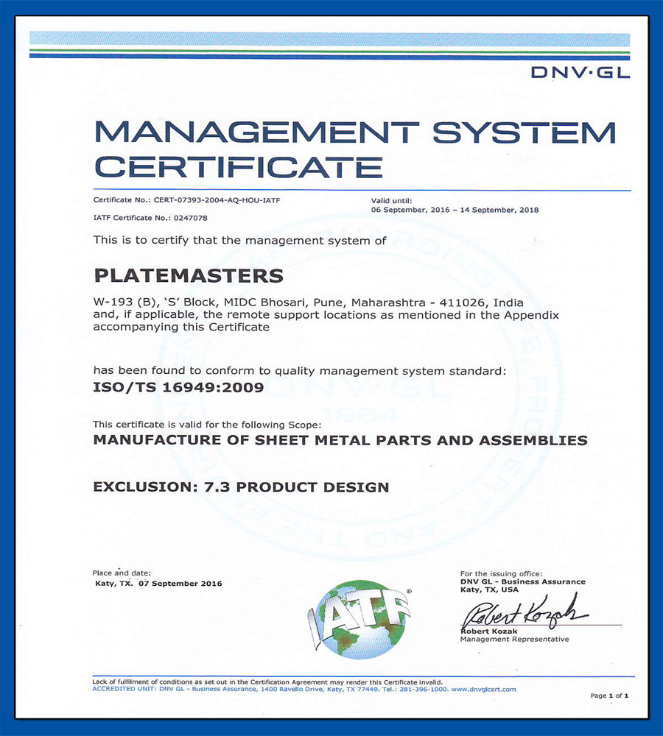663x736 pixels.
Task: Click 'has been found to conform' sentence
Action: pos(300,371)
